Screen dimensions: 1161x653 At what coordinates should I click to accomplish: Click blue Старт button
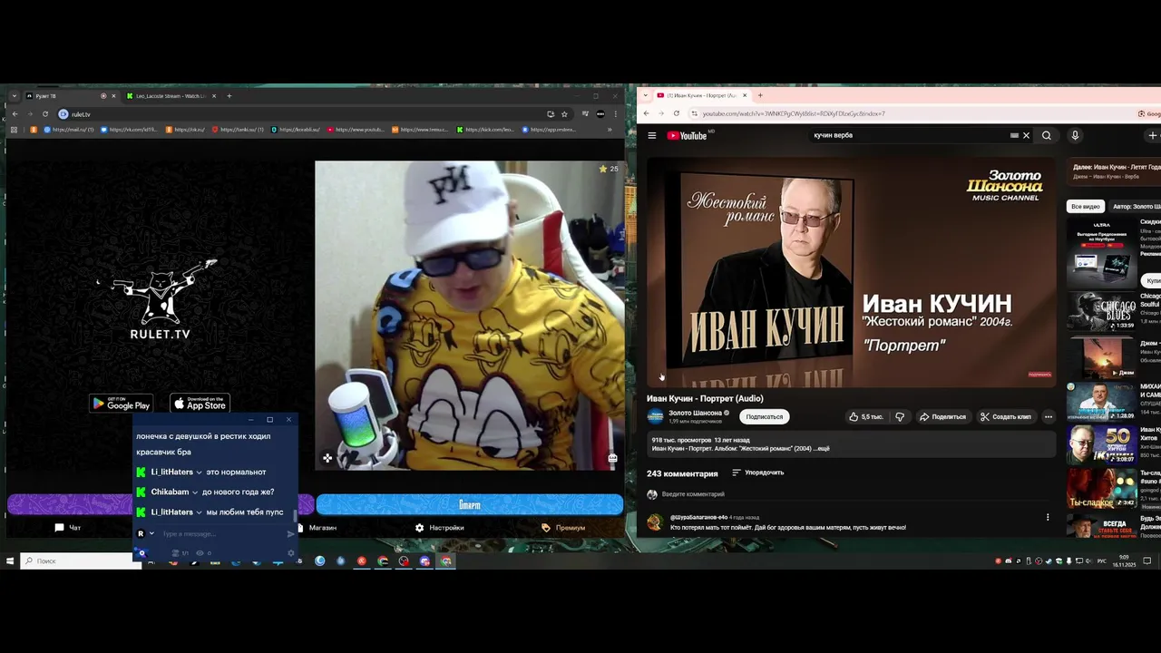tap(469, 504)
